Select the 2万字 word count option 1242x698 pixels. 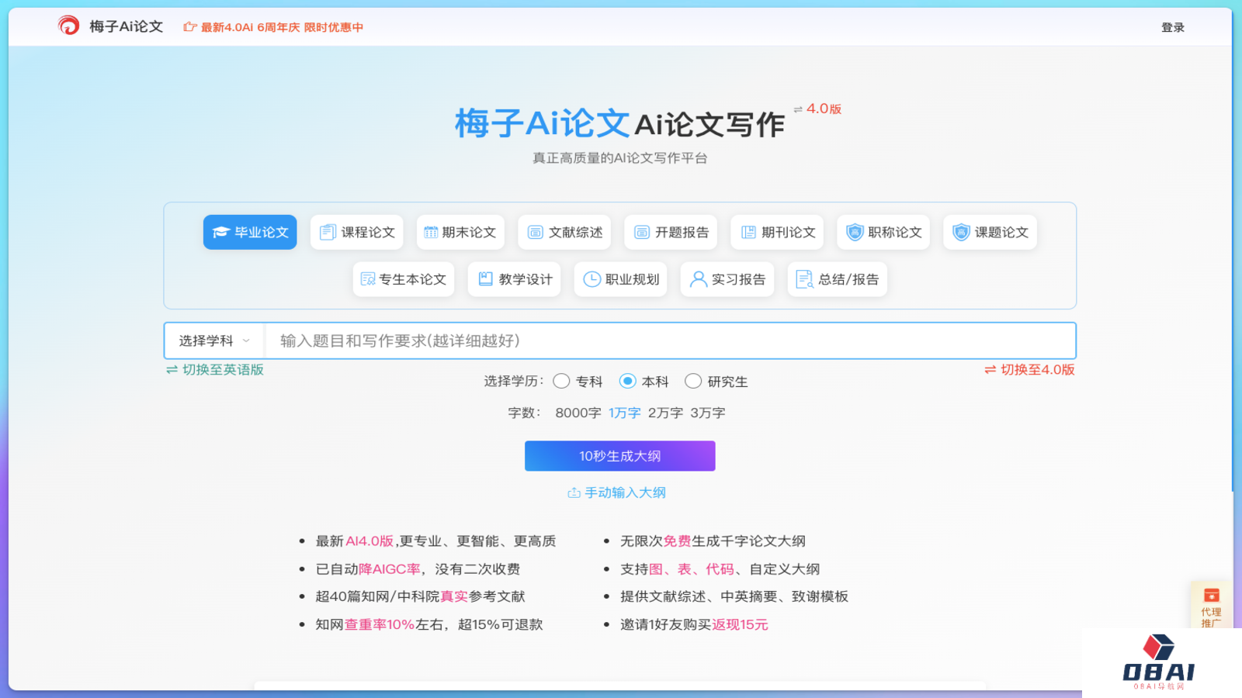click(x=666, y=413)
